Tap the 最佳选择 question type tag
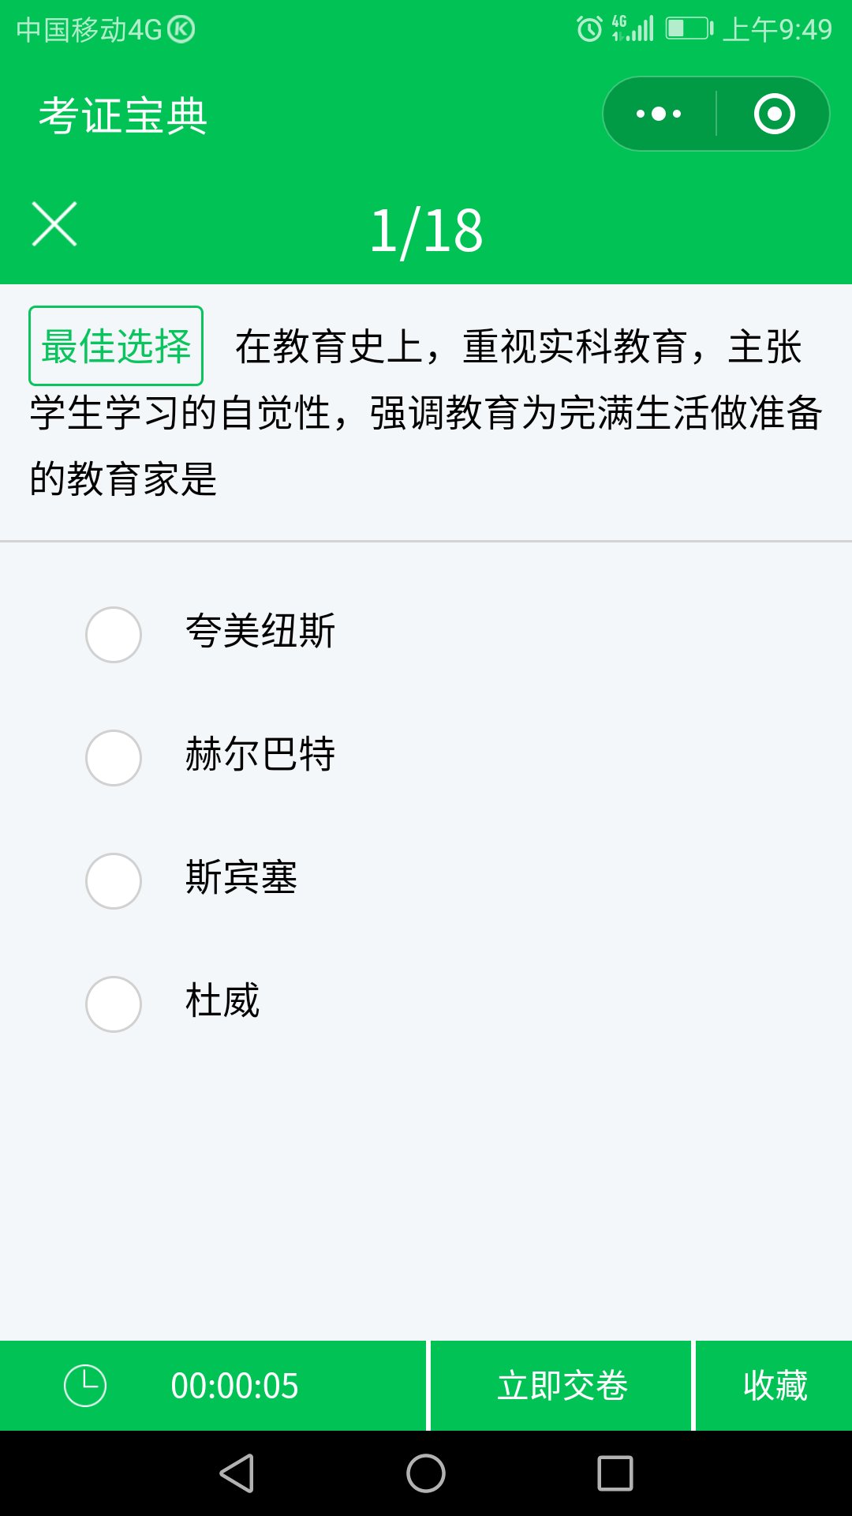The image size is (852, 1516). click(116, 346)
